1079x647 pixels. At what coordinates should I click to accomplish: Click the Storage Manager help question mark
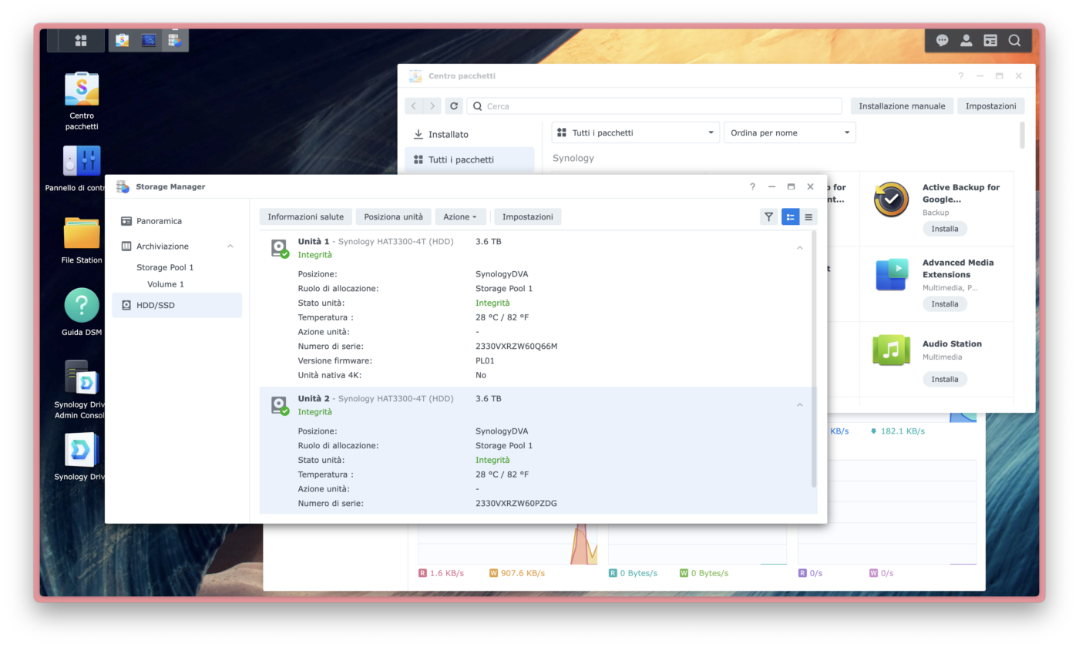coord(752,186)
